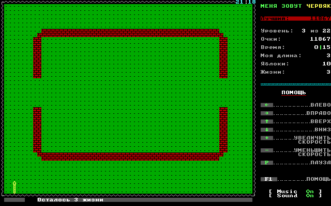331x206 pixels.
Task: Click the ВПРАВО label
Action: [x=319, y=113]
